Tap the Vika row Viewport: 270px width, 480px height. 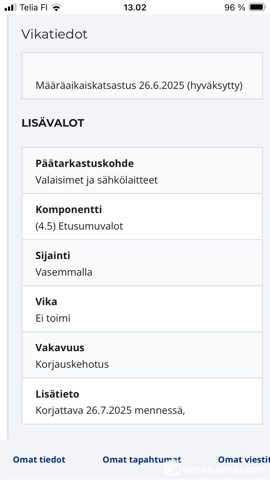142,309
